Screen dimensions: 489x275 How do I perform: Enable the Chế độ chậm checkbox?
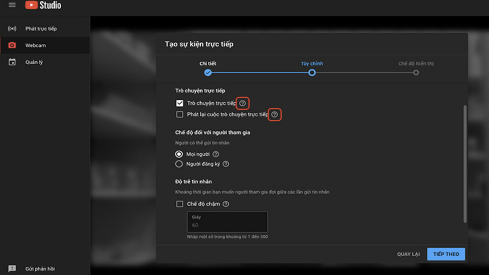coord(180,204)
